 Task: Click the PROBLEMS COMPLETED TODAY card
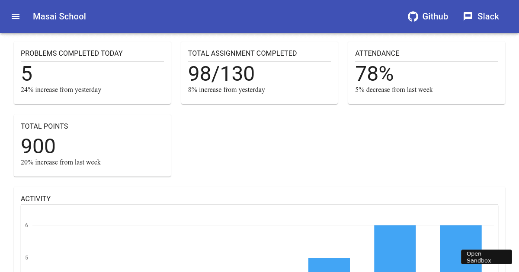[92, 72]
